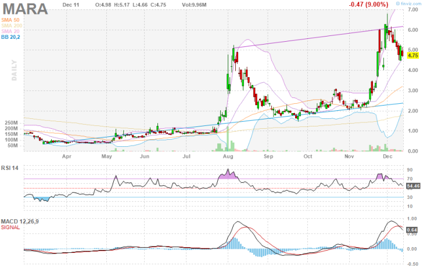The image size is (427, 268).
Task: Click the Aug month axis label
Action: click(x=228, y=157)
